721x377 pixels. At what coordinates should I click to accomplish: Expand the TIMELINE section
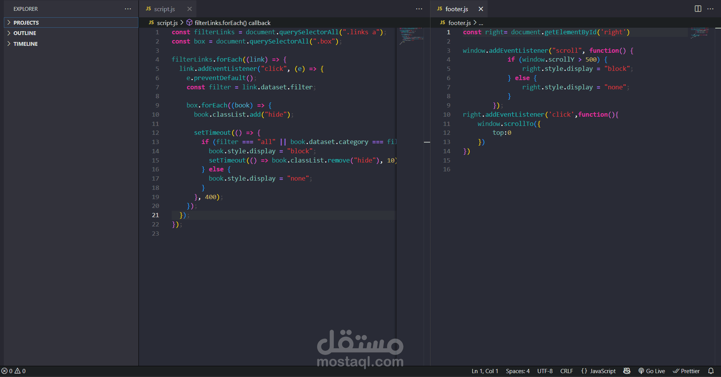coord(25,44)
